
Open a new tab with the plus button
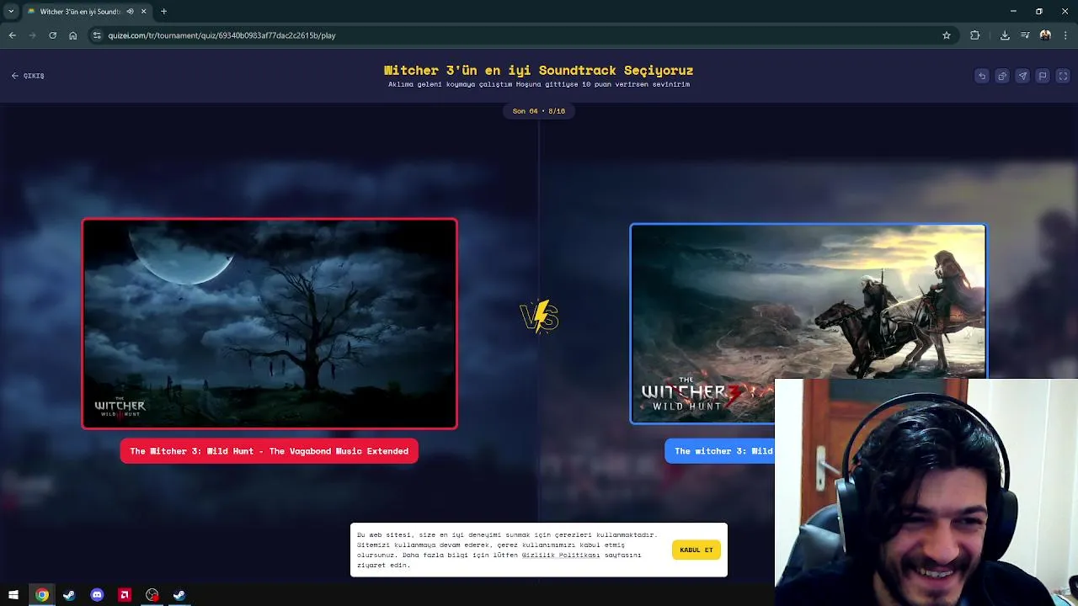164,12
